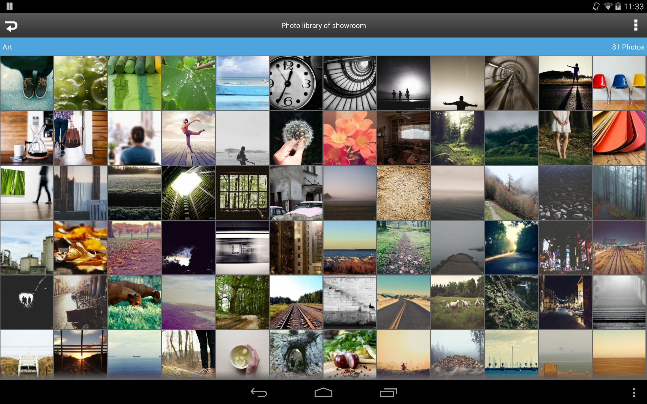Open the black-and-white clock photo

[296, 83]
